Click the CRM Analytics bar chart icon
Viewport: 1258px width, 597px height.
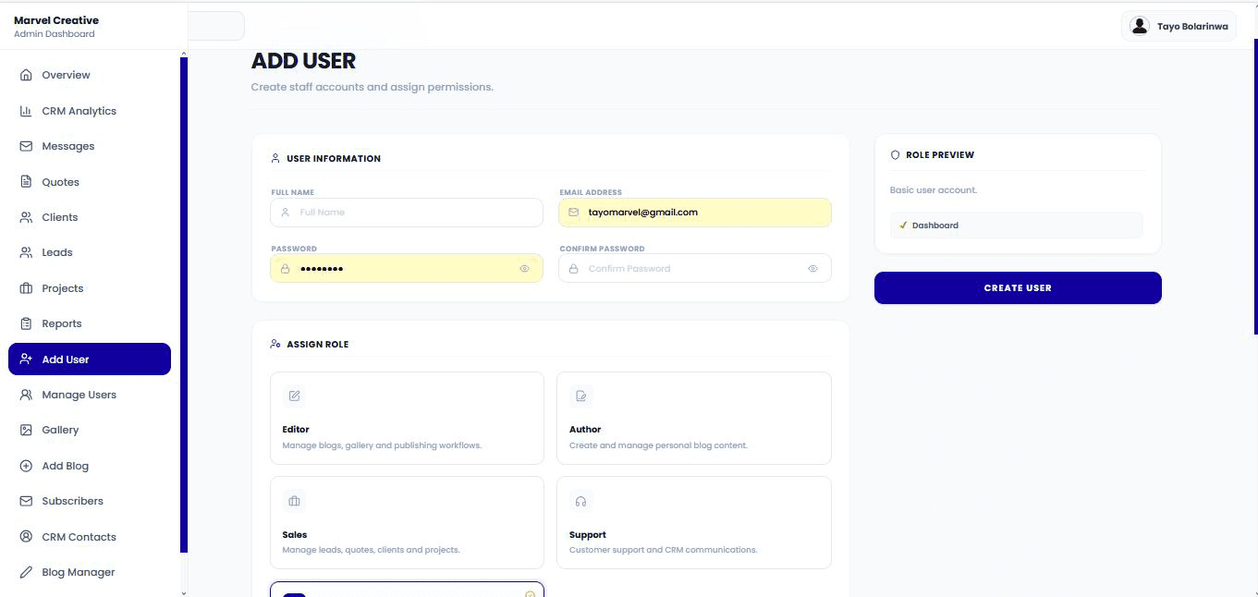(x=26, y=111)
